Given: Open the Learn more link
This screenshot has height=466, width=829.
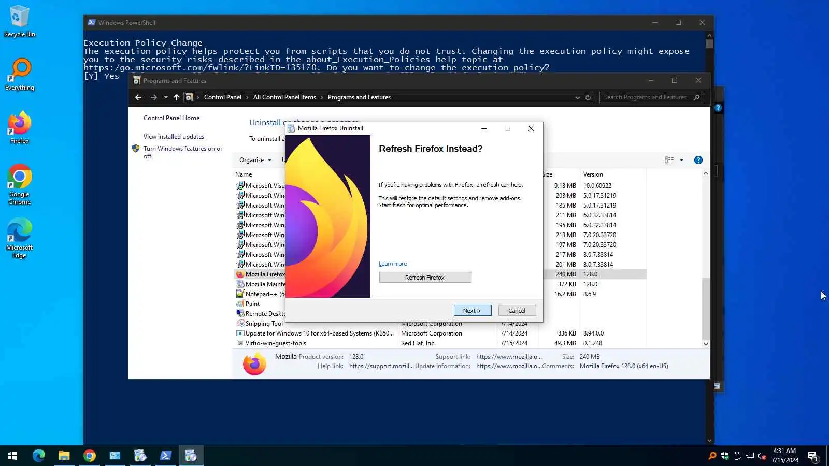Looking at the screenshot, I should coord(393,264).
